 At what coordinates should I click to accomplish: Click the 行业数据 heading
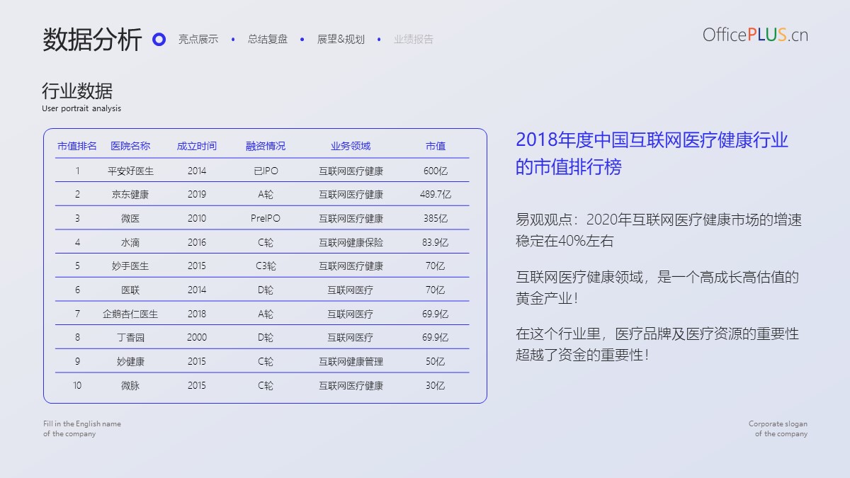pyautogui.click(x=77, y=91)
